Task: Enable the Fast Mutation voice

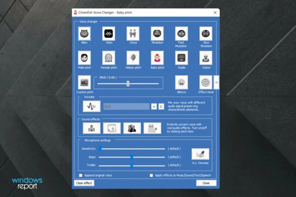Action: (x=181, y=34)
